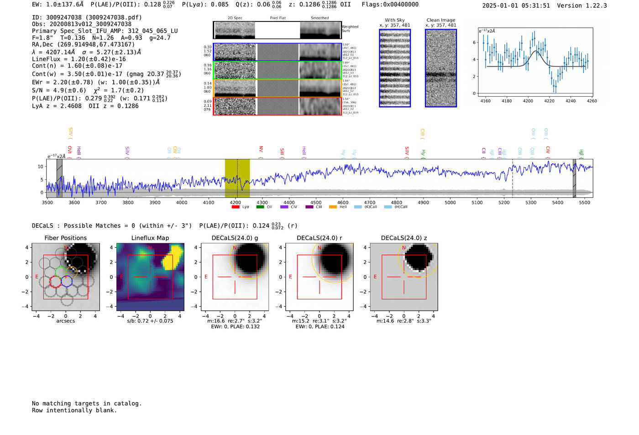639x435 pixels.
Task: Click the green OII legend swatch
Action: point(260,207)
